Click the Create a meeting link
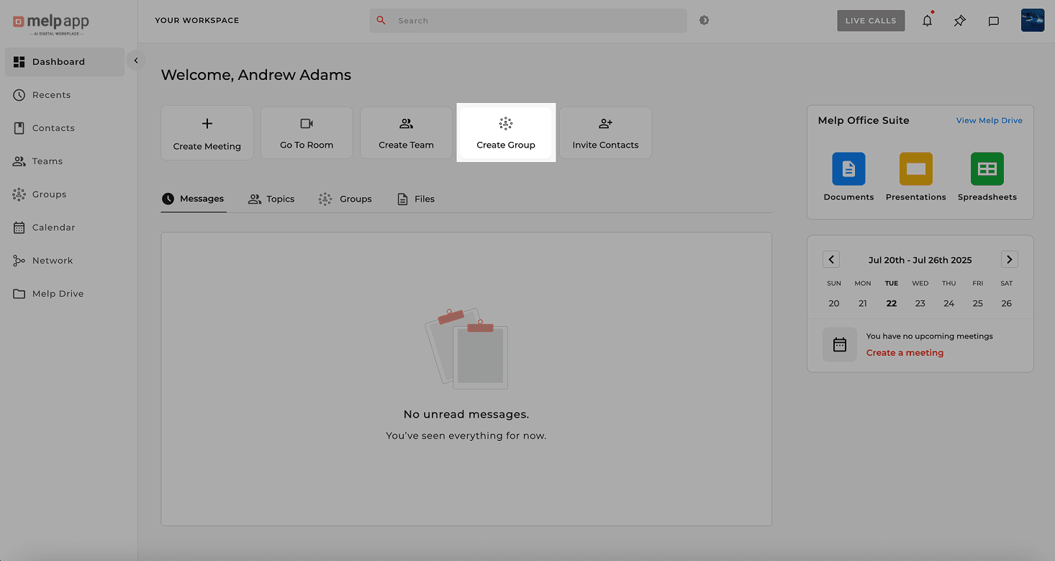1055x561 pixels. click(905, 352)
